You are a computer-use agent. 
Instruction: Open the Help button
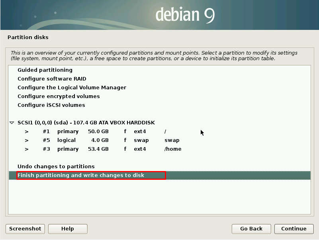[68, 229]
